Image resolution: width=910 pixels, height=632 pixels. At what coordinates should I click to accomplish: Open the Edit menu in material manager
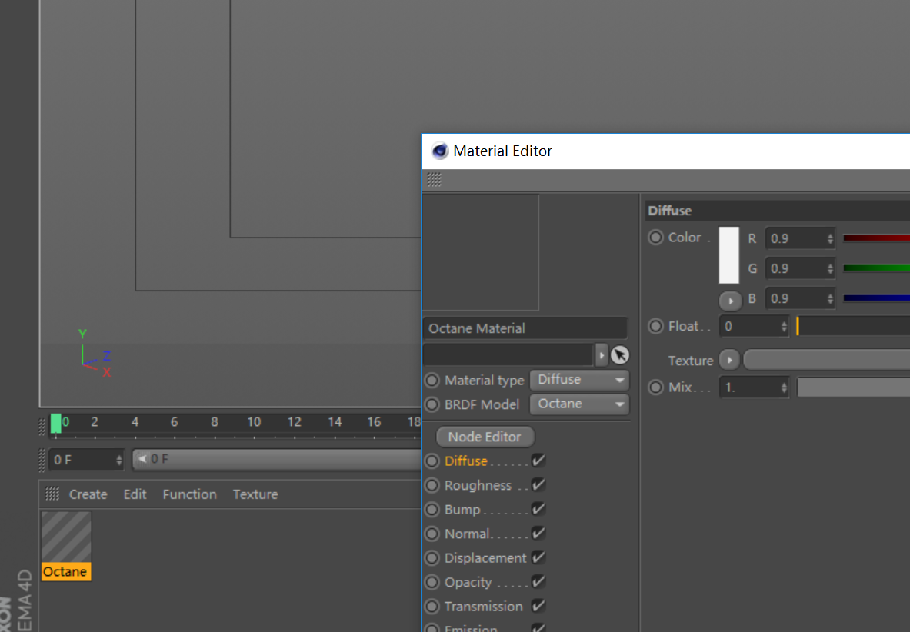pyautogui.click(x=135, y=494)
